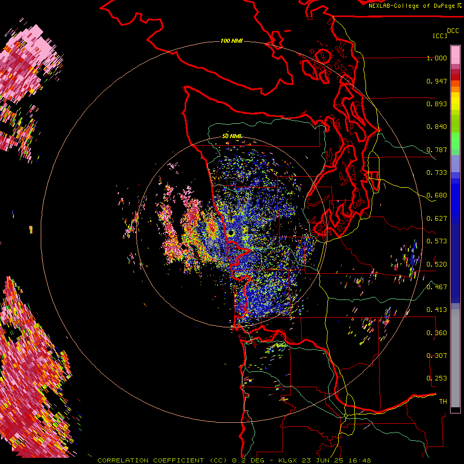Click the DCC label above the color scale
The height and width of the screenshot is (464, 464).
click(x=453, y=31)
